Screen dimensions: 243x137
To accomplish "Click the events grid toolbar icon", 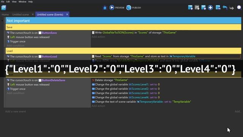I will (218, 8).
